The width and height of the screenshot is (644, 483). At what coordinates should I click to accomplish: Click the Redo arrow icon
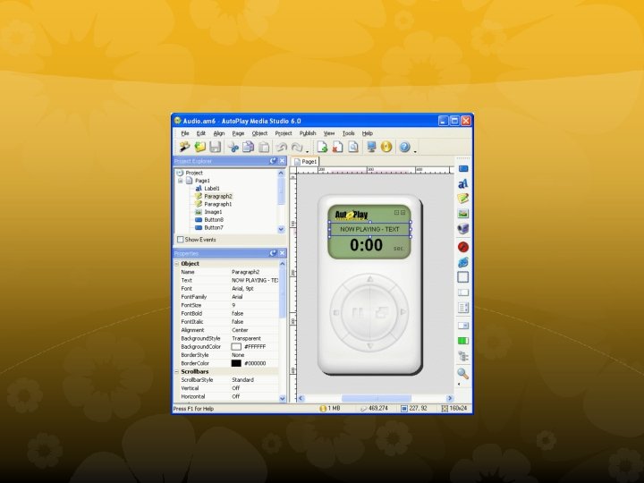[297, 147]
